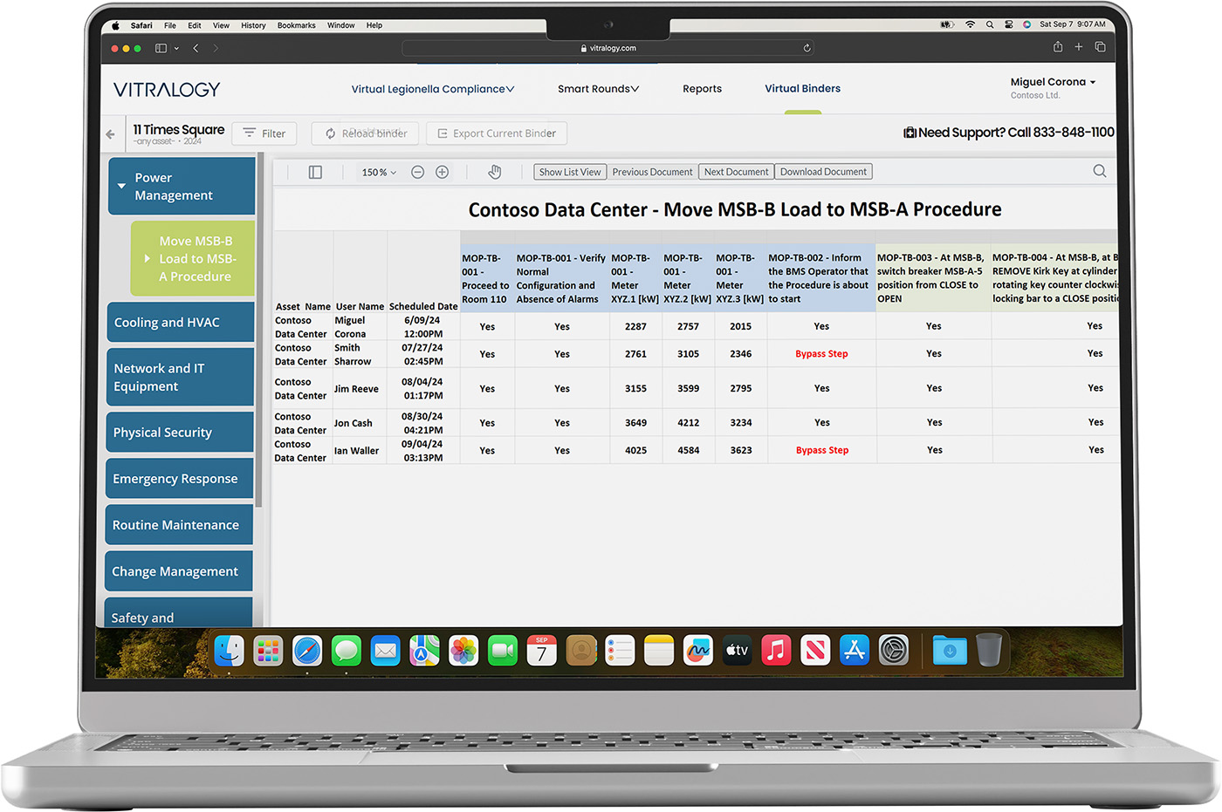This screenshot has width=1222, height=812.
Task: Open Calendar from the dock
Action: tap(541, 651)
